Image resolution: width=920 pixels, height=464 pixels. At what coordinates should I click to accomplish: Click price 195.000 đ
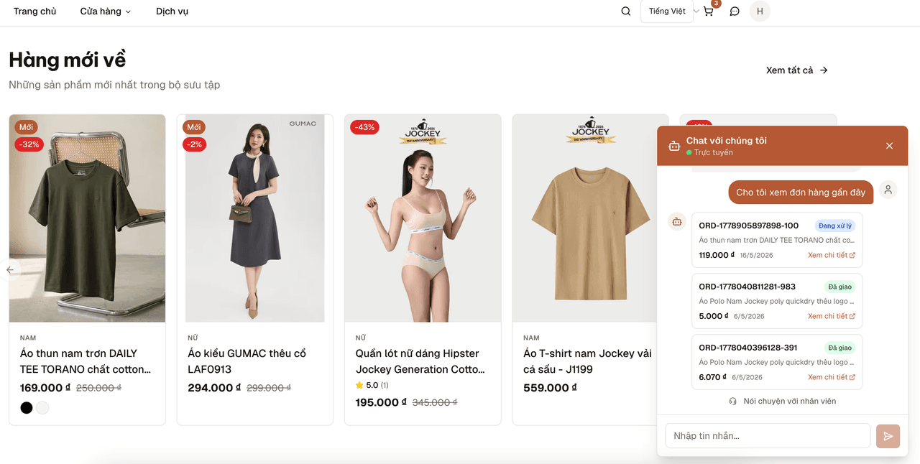coord(381,402)
